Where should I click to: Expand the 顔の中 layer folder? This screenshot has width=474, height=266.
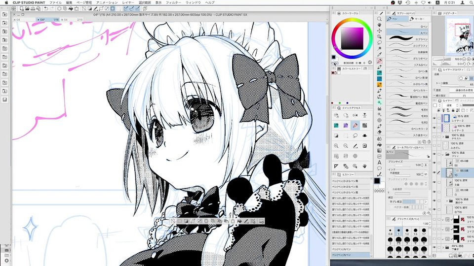click(447, 200)
